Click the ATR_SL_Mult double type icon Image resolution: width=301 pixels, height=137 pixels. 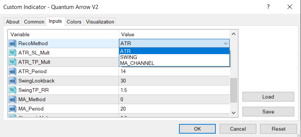pos(12,53)
